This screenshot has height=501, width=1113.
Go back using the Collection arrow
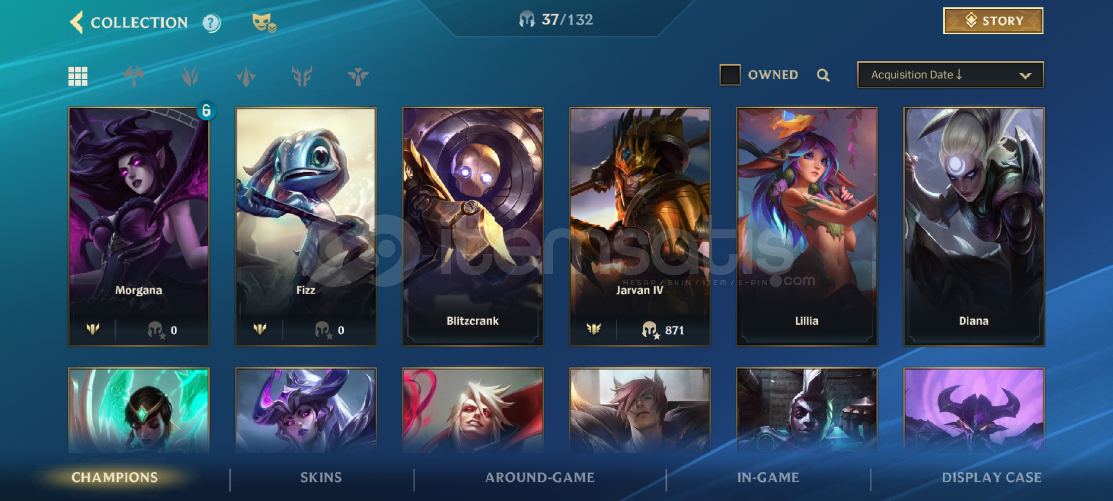point(77,22)
